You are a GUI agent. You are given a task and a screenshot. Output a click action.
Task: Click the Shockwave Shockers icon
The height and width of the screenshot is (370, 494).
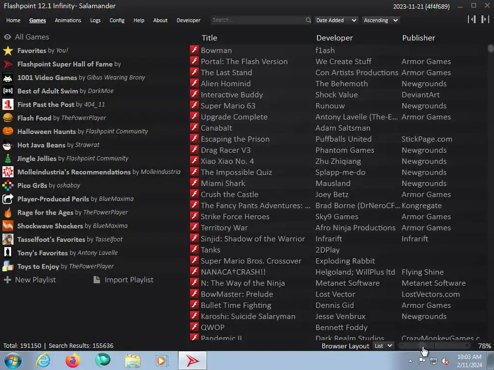[x=8, y=225]
